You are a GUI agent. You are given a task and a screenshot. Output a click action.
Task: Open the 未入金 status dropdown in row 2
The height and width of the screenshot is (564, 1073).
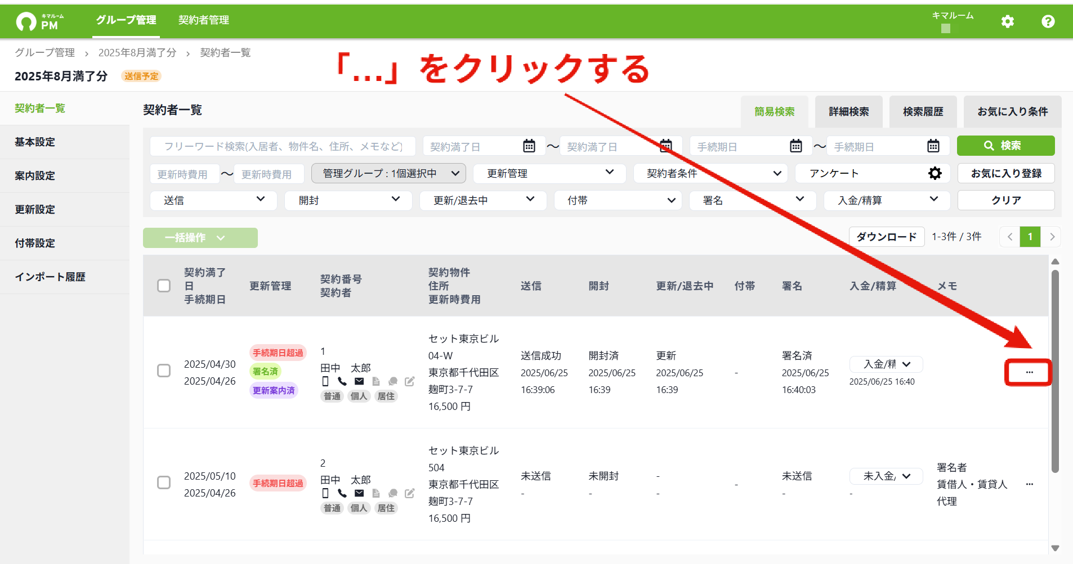886,476
